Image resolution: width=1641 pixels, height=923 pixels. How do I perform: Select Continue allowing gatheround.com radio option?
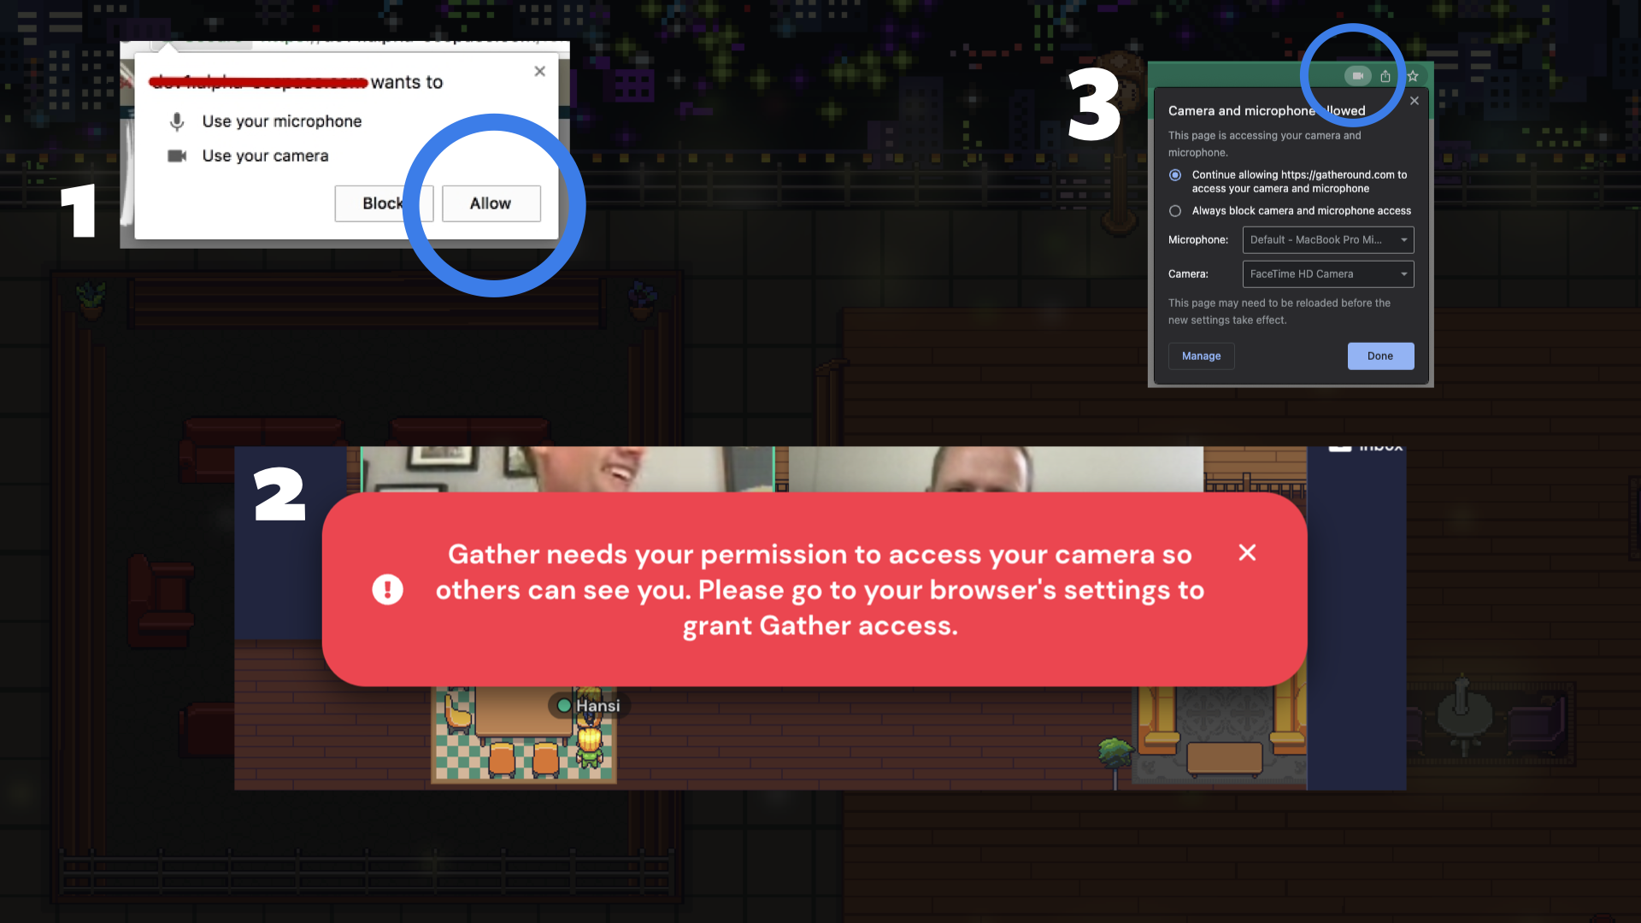click(1175, 175)
